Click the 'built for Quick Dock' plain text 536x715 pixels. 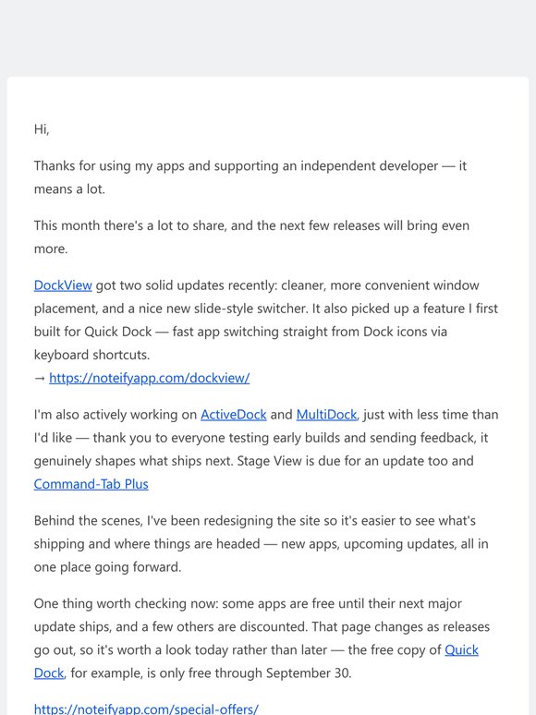coord(92,332)
